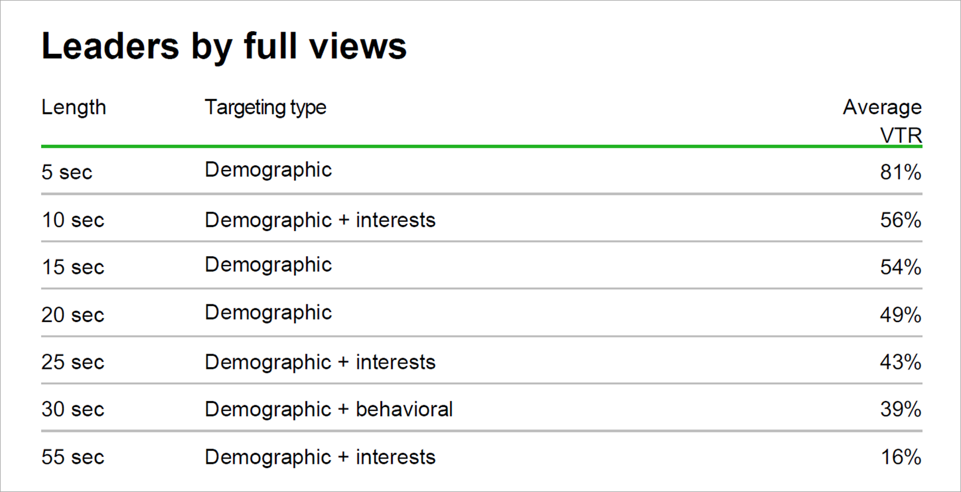This screenshot has height=492, width=961.
Task: Select the "55 sec" length cell
Action: click(x=73, y=457)
